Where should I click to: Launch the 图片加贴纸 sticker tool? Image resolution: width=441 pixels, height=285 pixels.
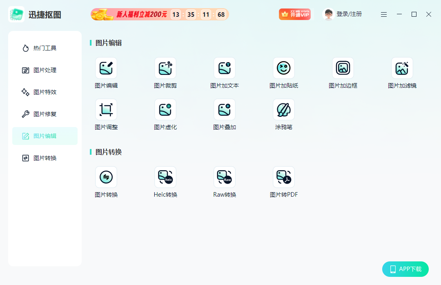point(284,72)
